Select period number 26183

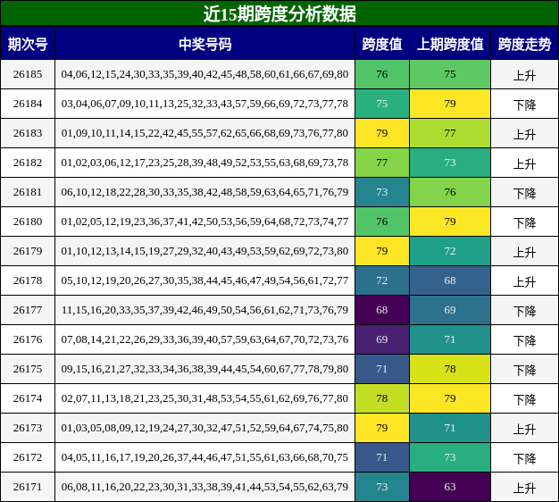(x=28, y=133)
